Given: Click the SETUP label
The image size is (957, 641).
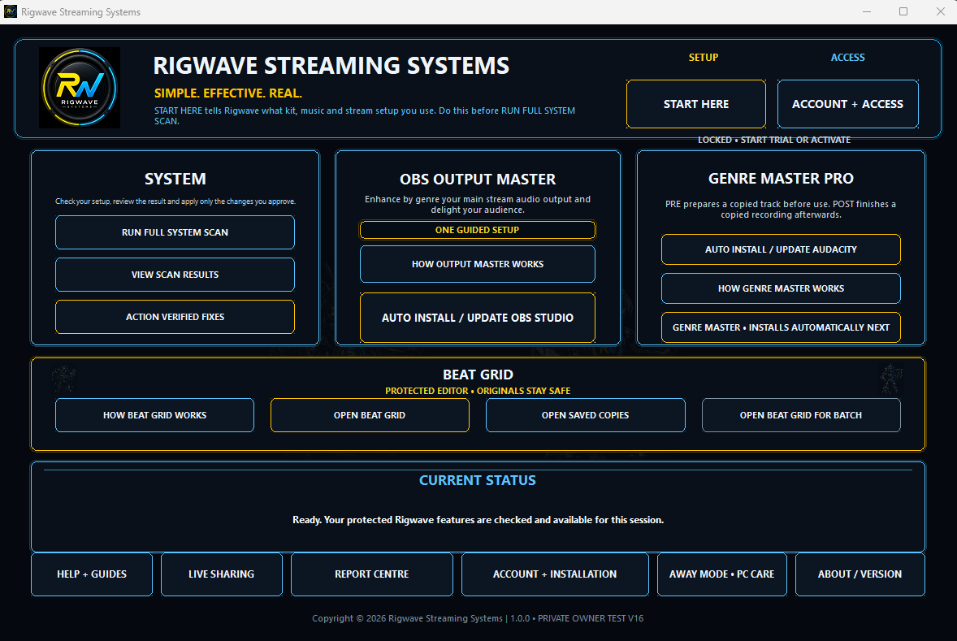Looking at the screenshot, I should click(x=703, y=58).
